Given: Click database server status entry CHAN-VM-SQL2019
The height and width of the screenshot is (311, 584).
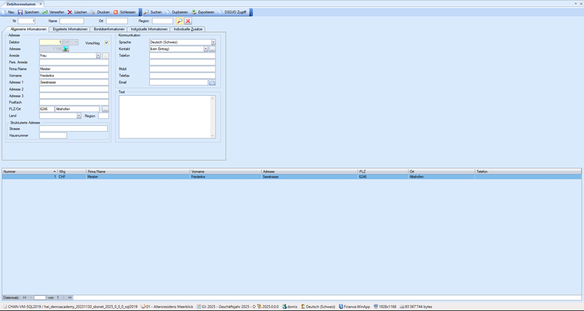Looking at the screenshot, I should coord(70,307).
